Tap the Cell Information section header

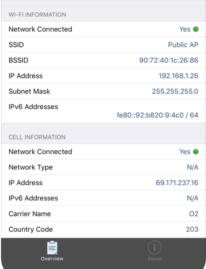37,137
